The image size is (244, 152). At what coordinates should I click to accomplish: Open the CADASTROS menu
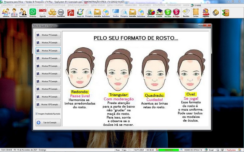(7, 5)
